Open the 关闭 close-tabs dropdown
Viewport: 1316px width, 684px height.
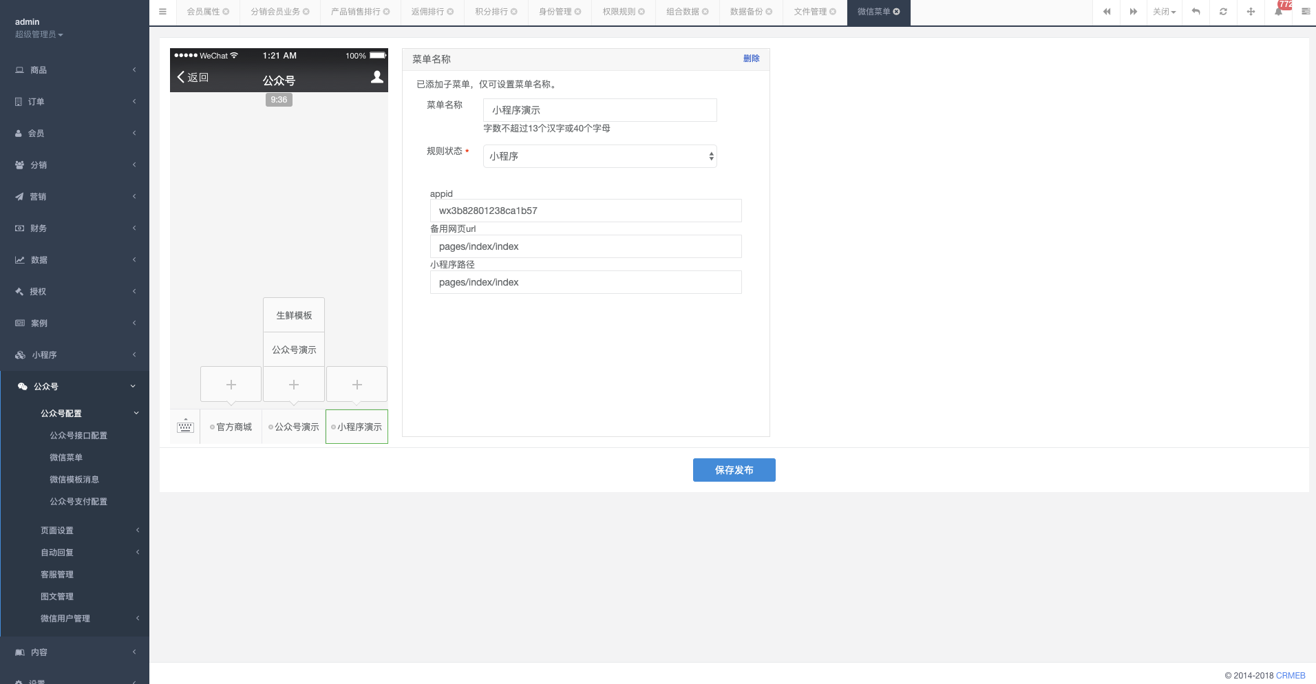point(1164,12)
